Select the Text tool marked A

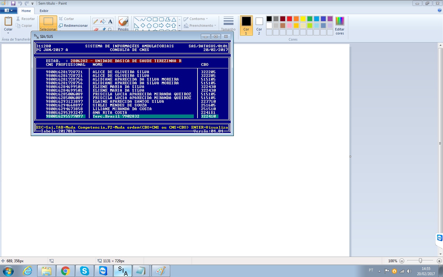110,21
